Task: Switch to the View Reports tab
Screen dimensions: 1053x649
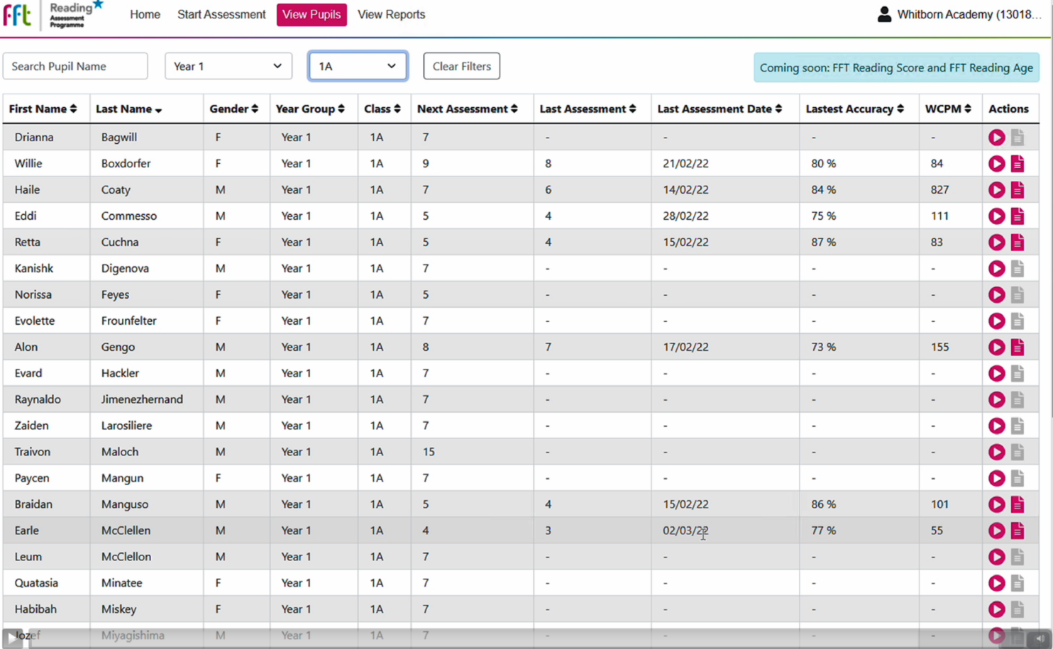Action: [x=391, y=14]
